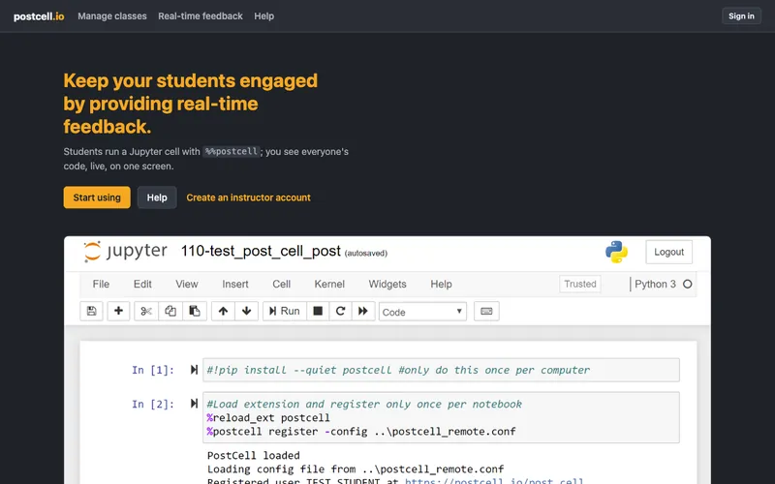The width and height of the screenshot is (775, 484).
Task: Click the Jupyter logo icon
Action: 92,252
